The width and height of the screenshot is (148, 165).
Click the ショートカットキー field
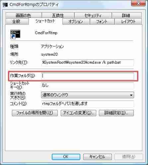(x=88, y=86)
